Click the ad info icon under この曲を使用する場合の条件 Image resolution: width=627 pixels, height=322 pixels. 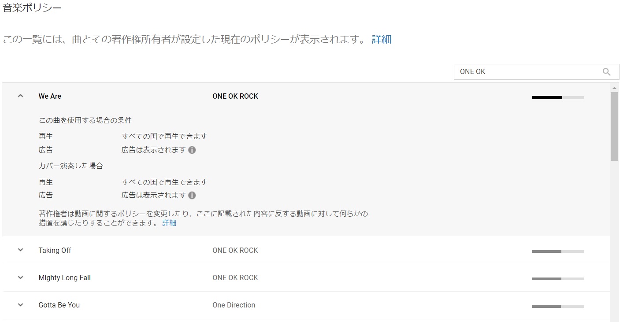(192, 150)
